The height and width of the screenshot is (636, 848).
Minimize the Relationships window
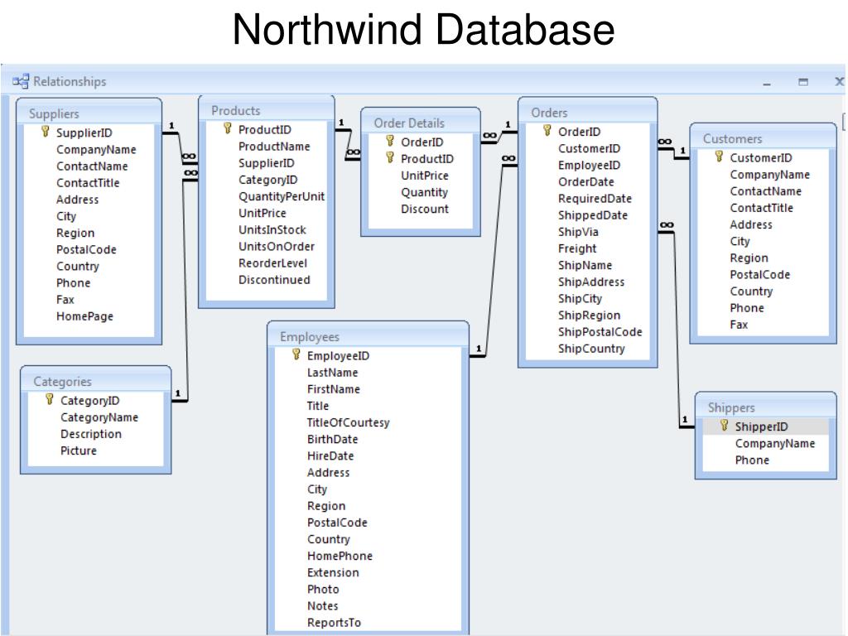pyautogui.click(x=767, y=83)
